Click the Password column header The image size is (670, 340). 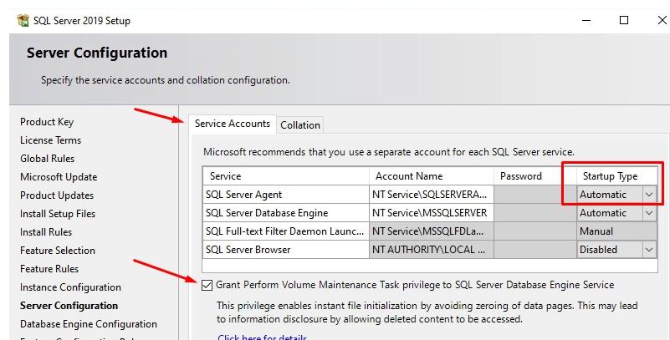535,176
